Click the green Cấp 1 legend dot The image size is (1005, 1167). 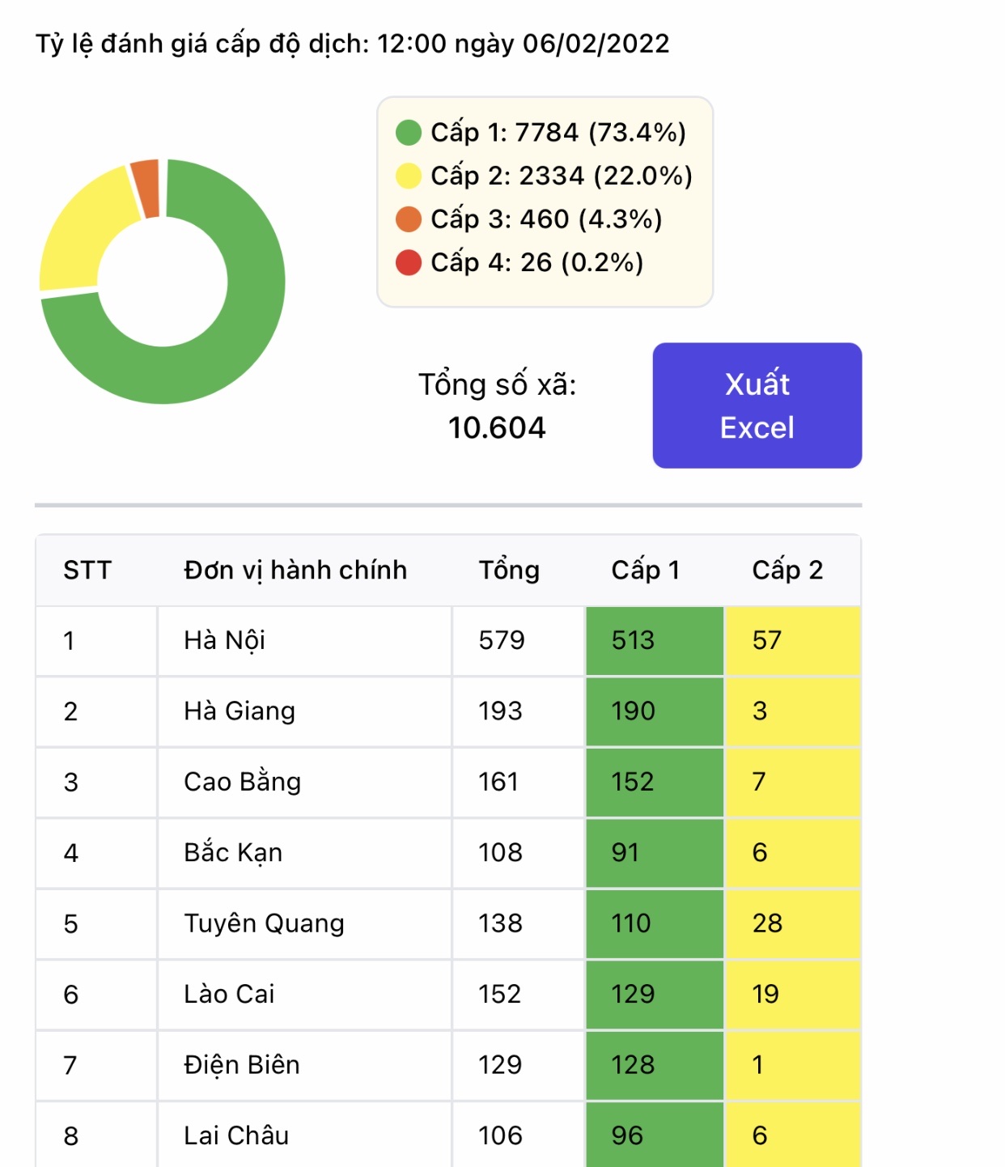tap(409, 133)
